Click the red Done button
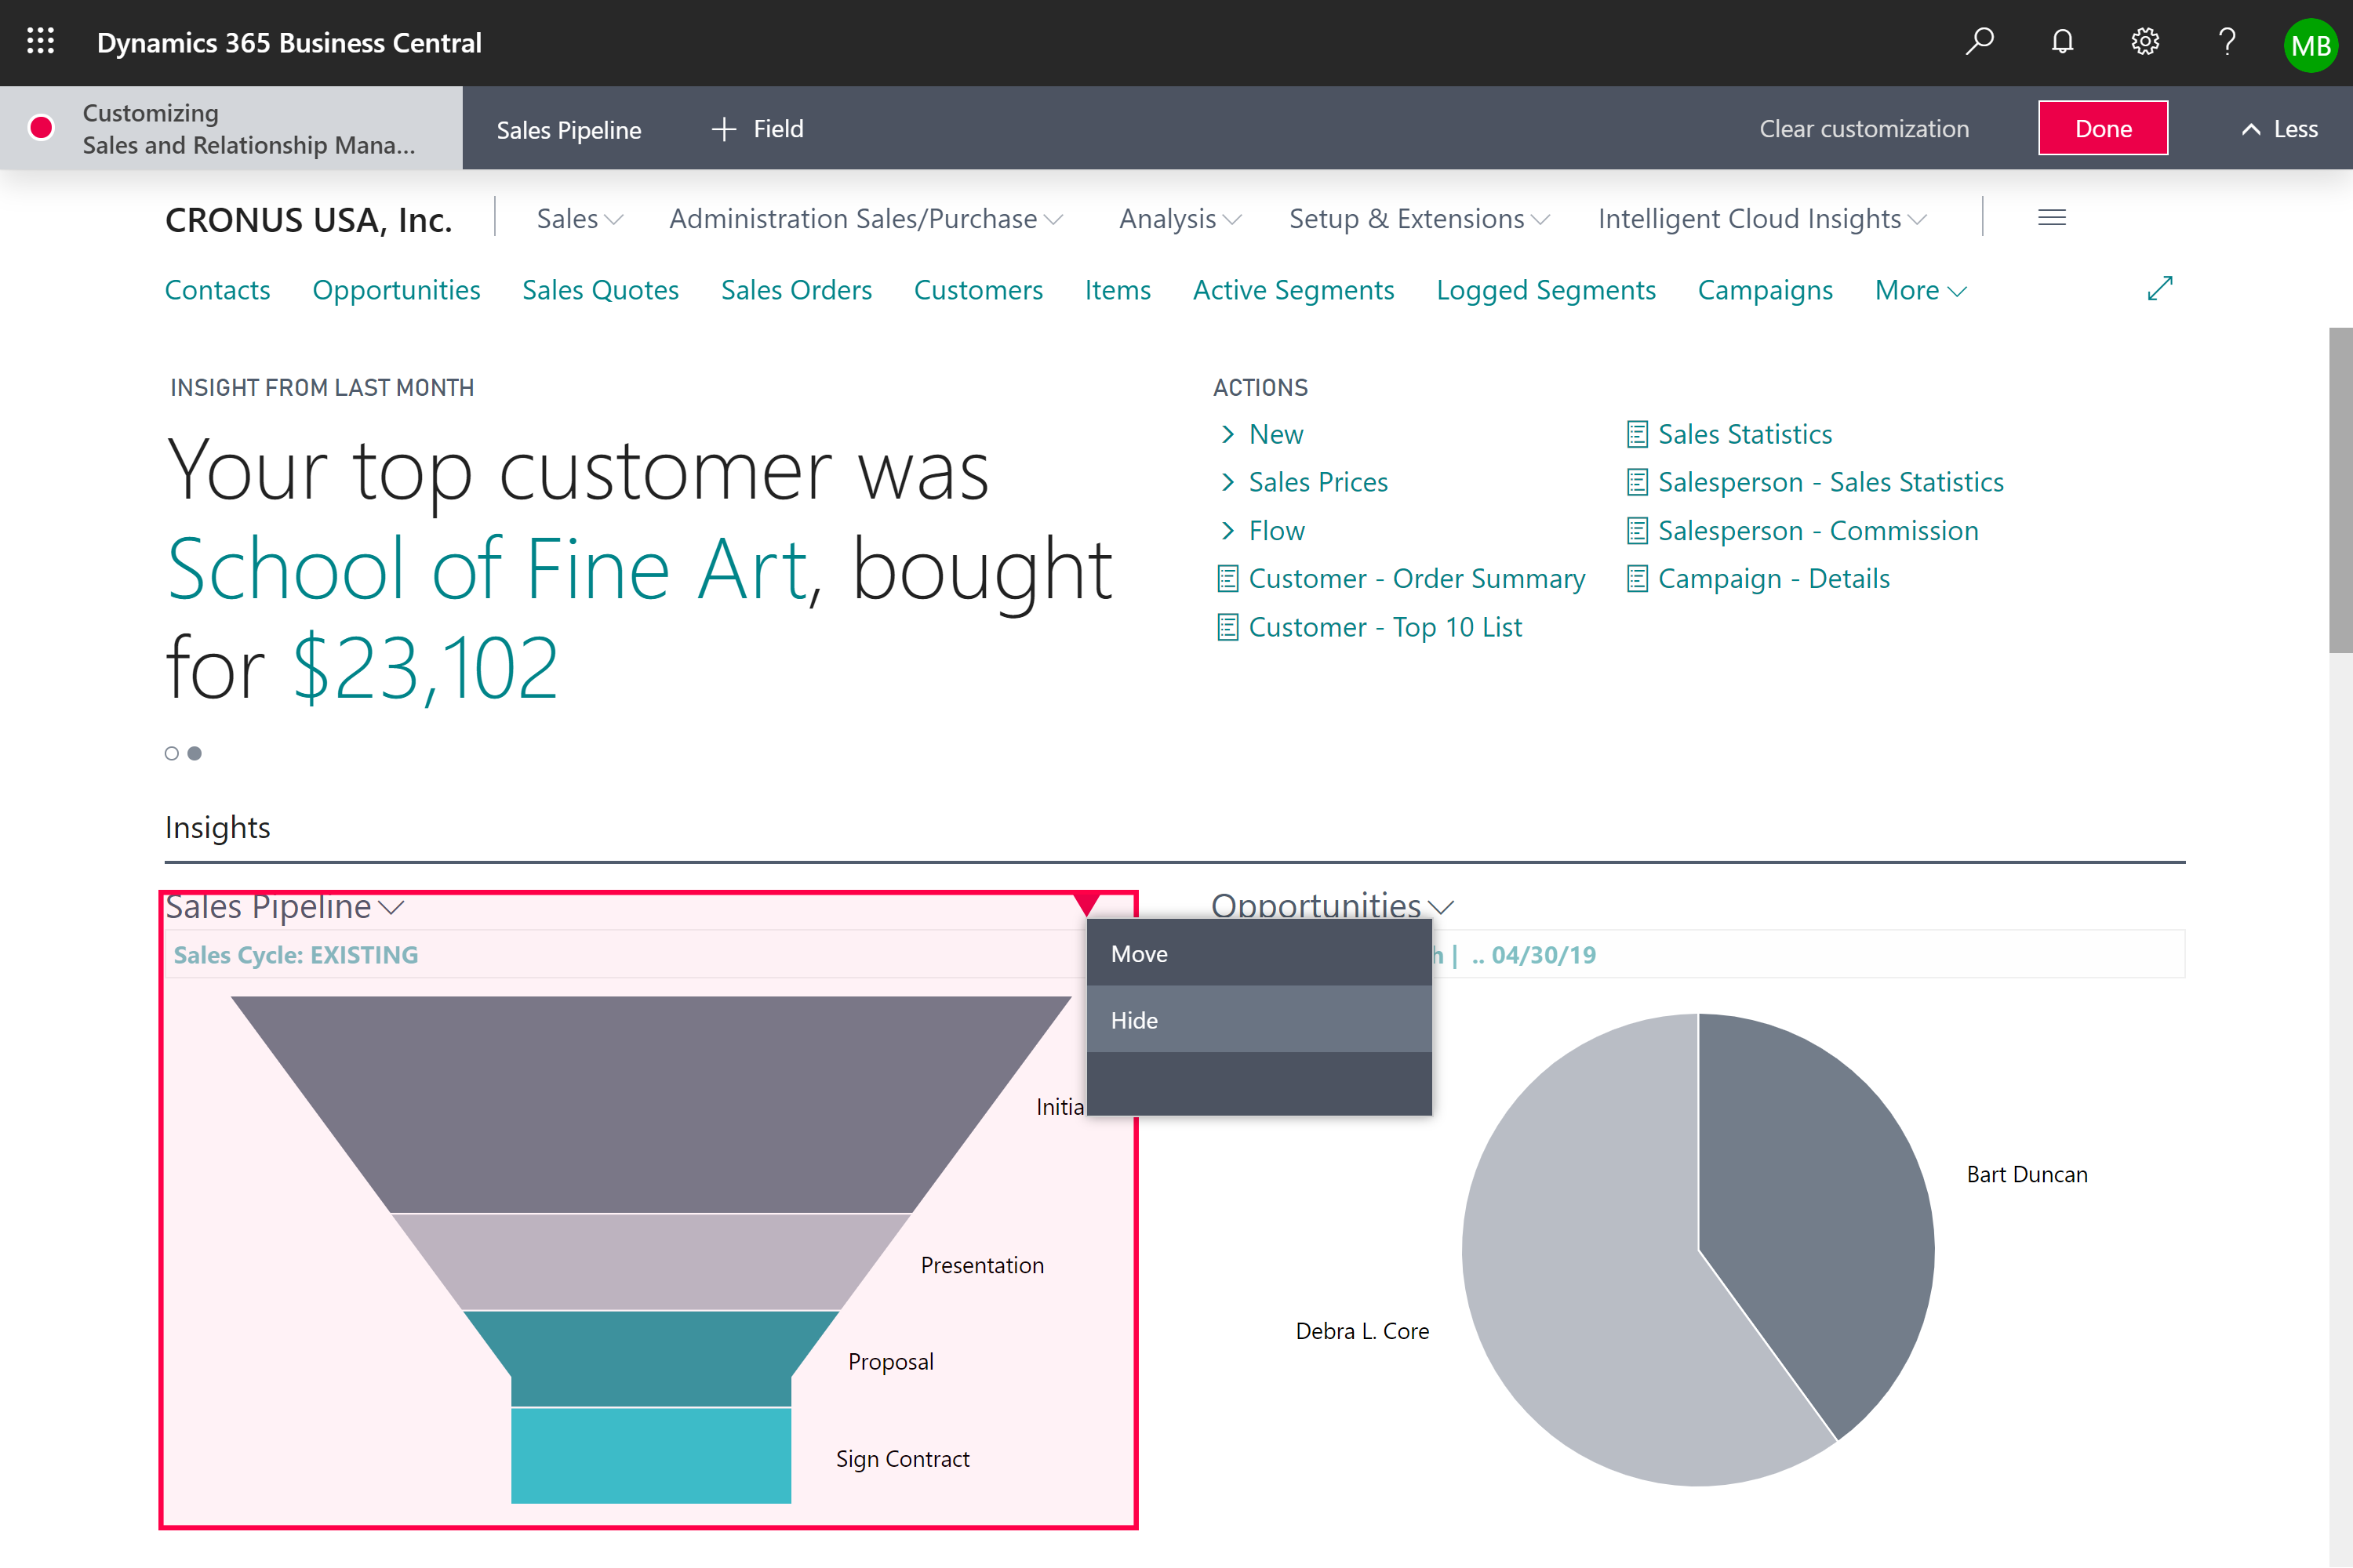 pos(2103,128)
